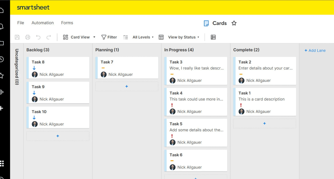The image size is (334, 179).
Task: Open the View by Status dropdown
Action: click(183, 37)
